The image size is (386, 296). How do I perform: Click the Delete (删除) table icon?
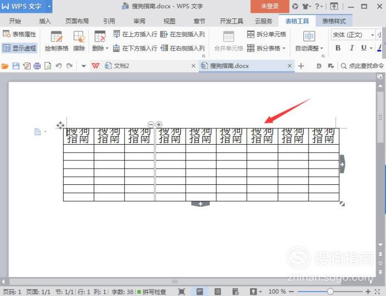click(100, 36)
